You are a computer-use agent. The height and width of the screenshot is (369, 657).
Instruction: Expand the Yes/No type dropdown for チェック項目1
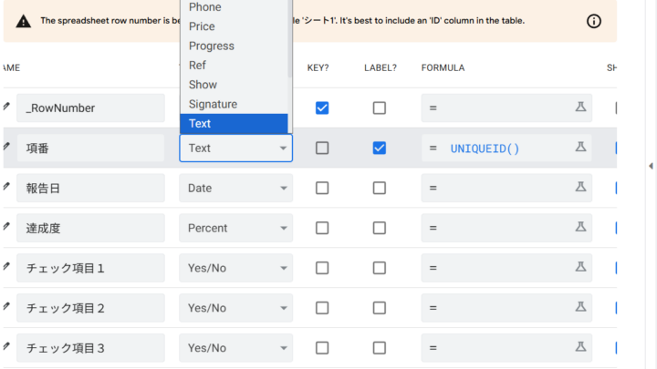point(235,268)
